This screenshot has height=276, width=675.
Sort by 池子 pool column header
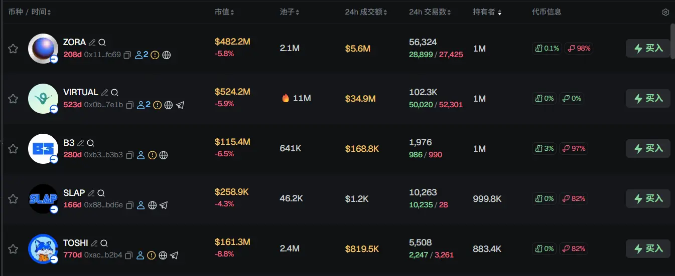point(290,12)
